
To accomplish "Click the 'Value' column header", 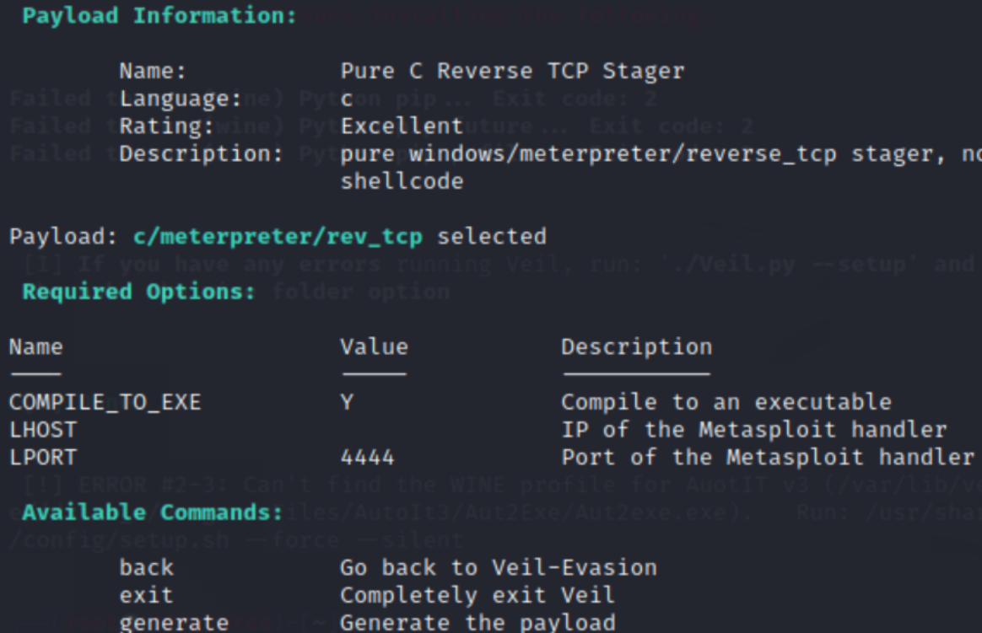I will tap(374, 346).
